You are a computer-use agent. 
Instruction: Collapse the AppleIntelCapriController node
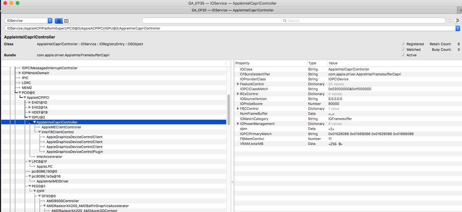(x=34, y=122)
